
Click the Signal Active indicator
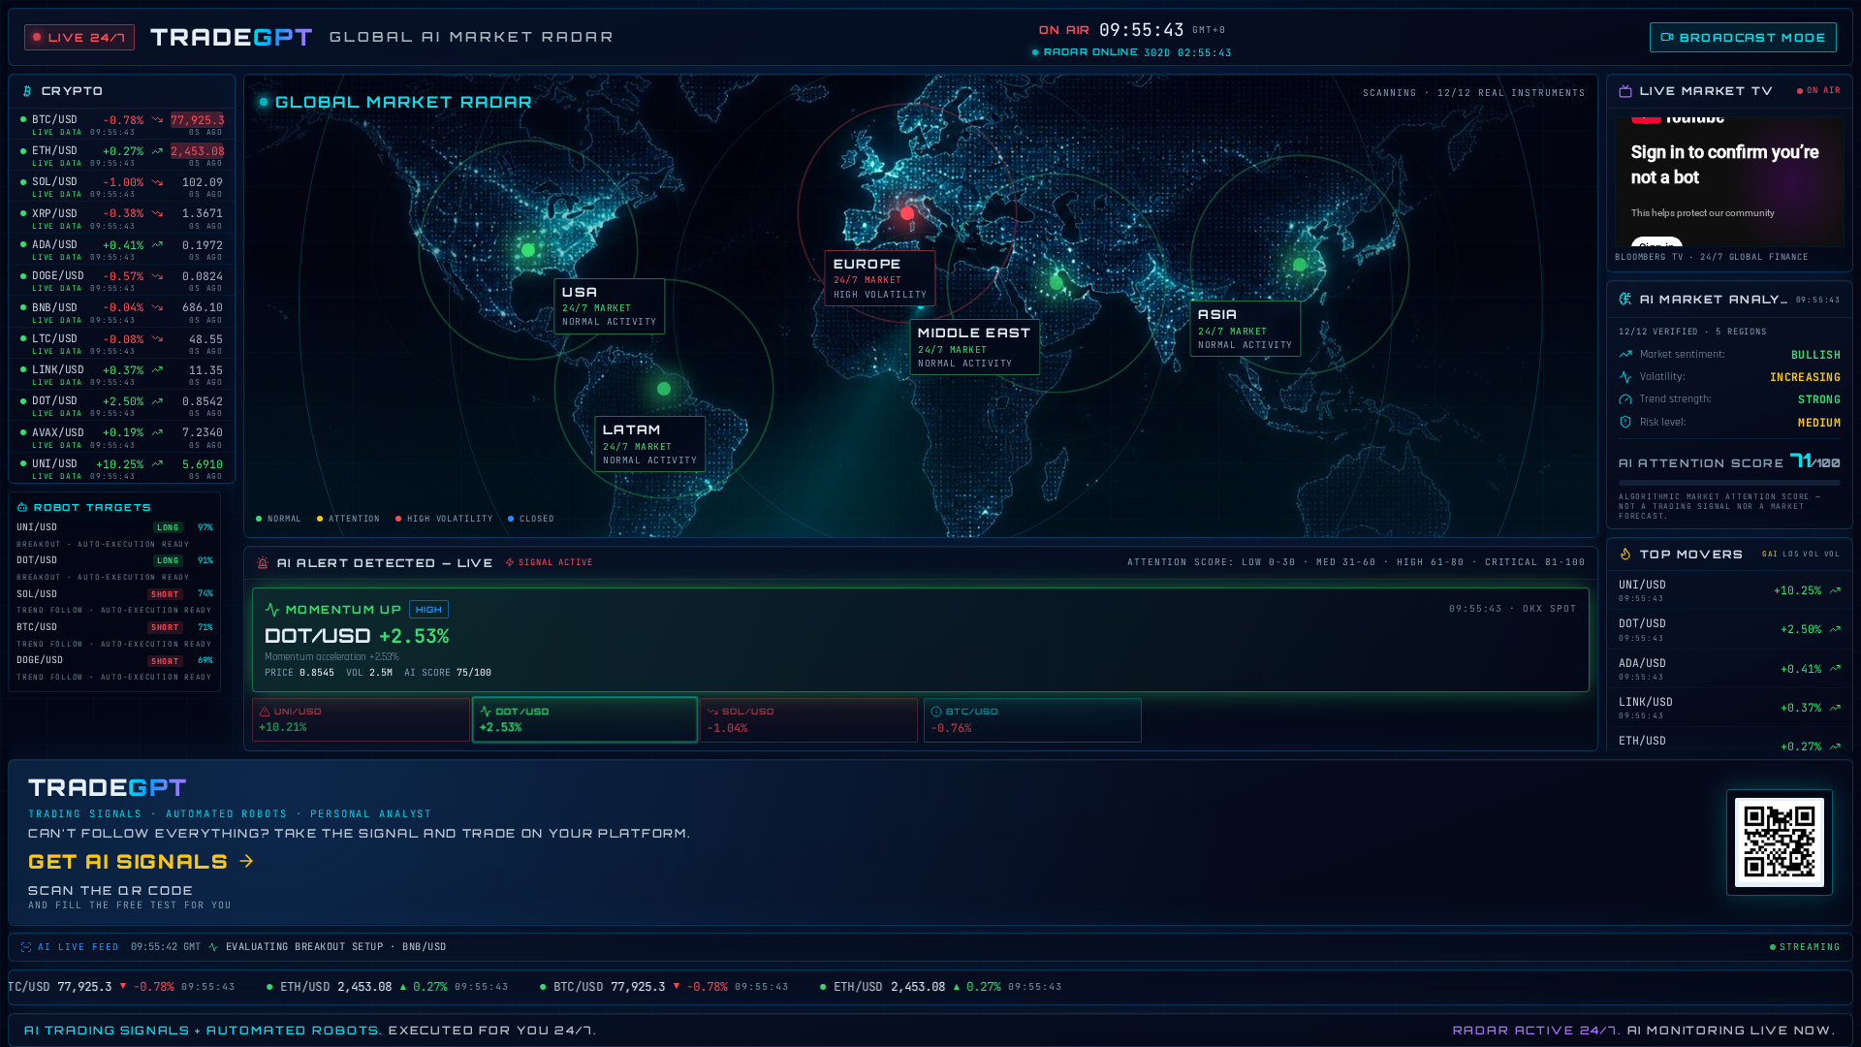tap(549, 562)
